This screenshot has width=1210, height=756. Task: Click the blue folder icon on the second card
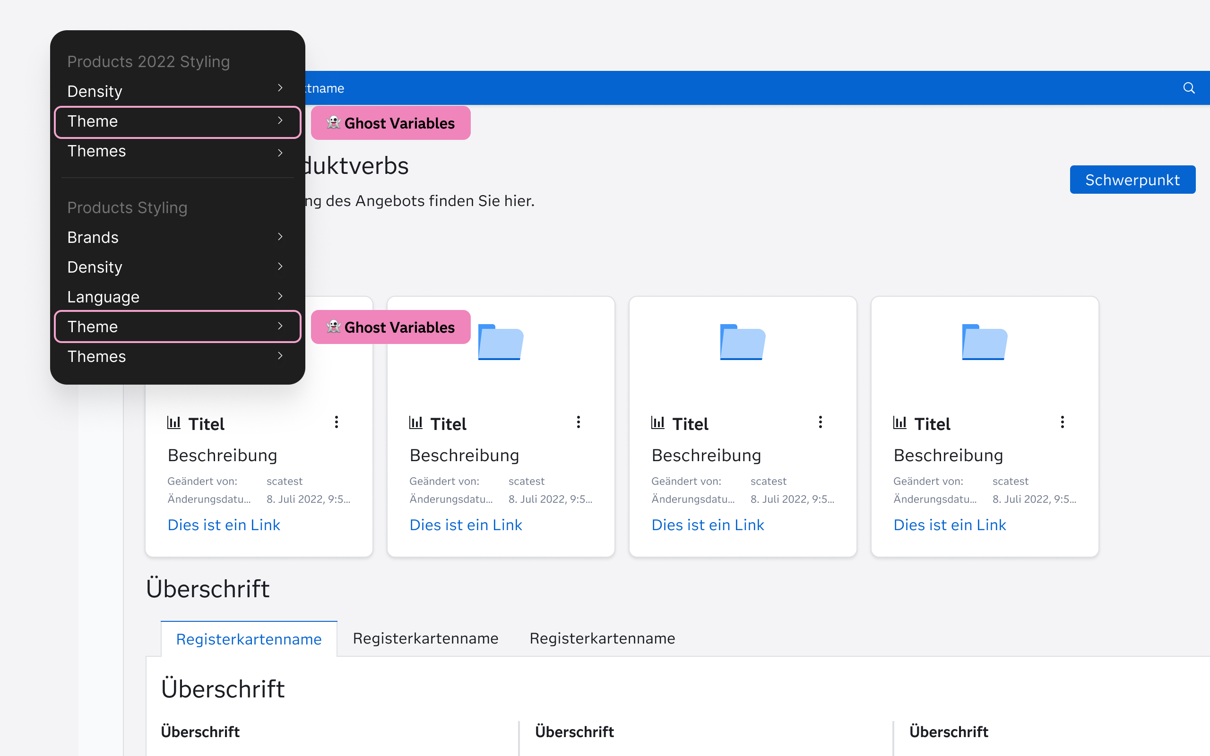pyautogui.click(x=501, y=343)
